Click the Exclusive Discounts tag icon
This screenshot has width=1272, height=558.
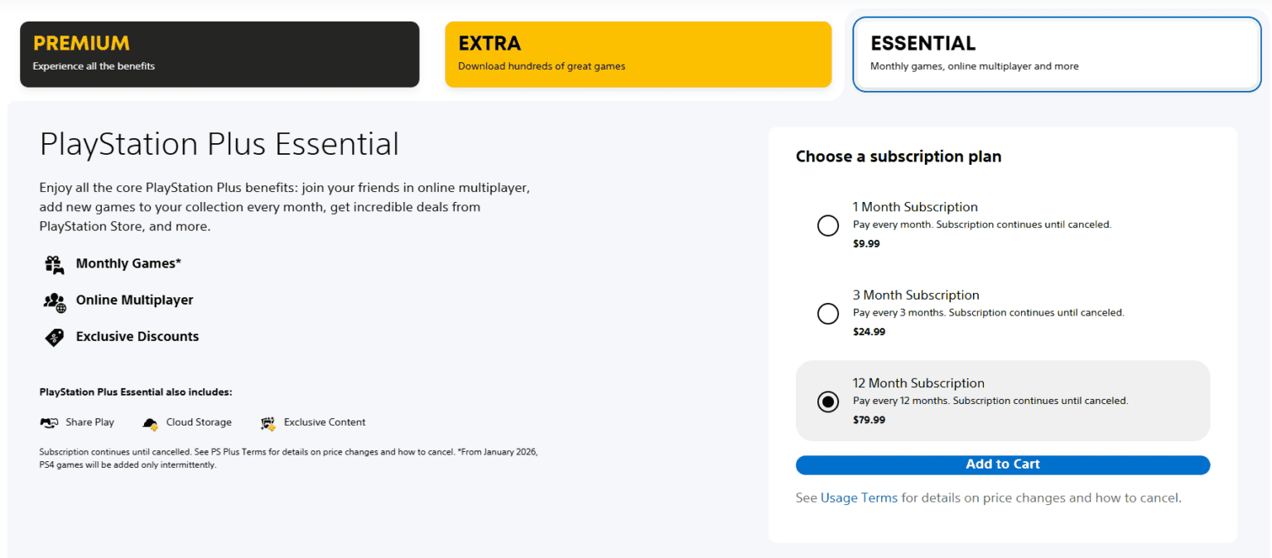tap(54, 337)
